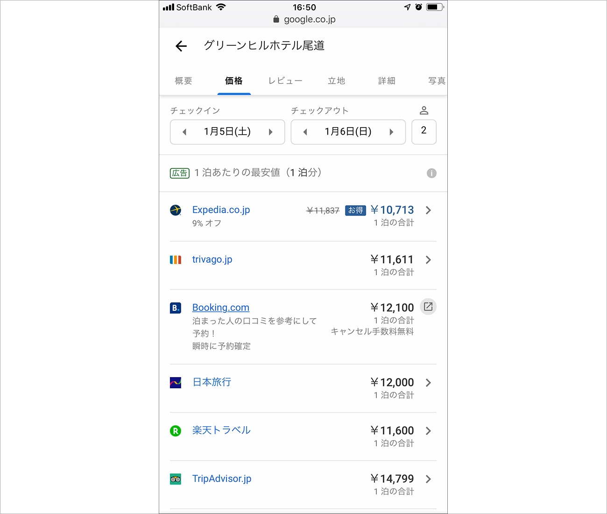Click the guest count person icon
Screen dimensions: 607x514
coord(424,110)
